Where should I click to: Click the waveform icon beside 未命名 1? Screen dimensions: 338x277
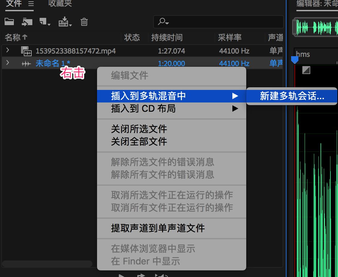pyautogui.click(x=26, y=63)
